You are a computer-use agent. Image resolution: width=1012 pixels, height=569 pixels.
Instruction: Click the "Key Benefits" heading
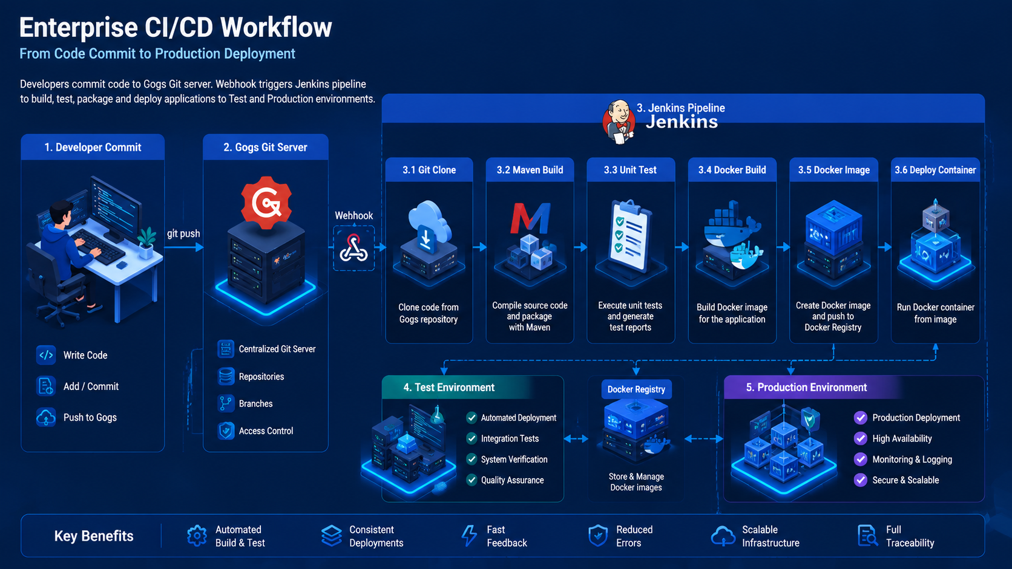[94, 536]
